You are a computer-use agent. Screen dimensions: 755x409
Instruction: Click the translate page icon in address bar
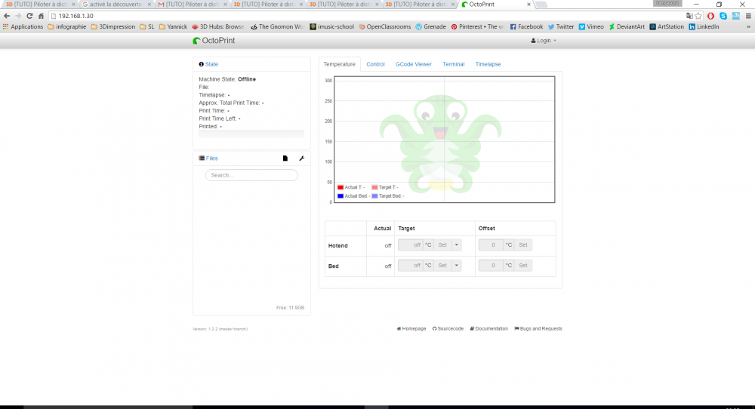click(x=689, y=16)
